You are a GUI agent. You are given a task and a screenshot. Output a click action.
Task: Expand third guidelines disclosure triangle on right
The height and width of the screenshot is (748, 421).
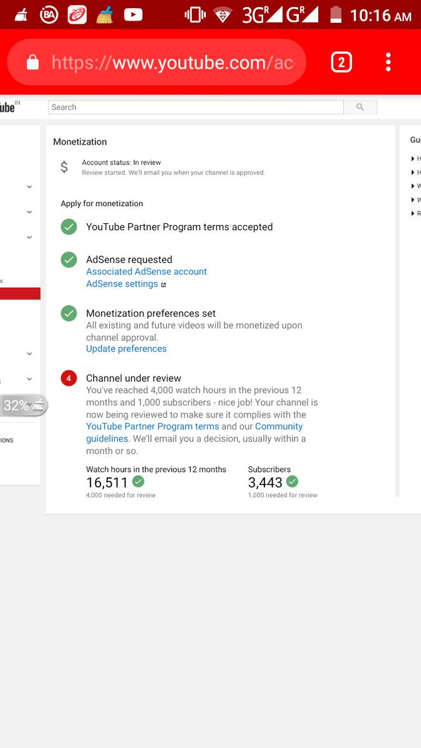click(413, 186)
